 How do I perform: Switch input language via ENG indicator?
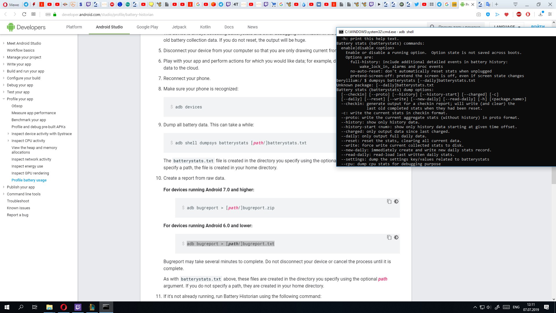tap(516, 307)
